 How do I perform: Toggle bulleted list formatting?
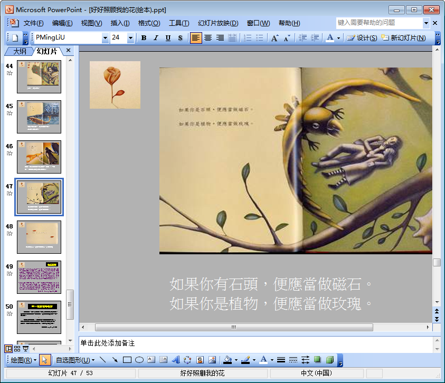pos(260,38)
